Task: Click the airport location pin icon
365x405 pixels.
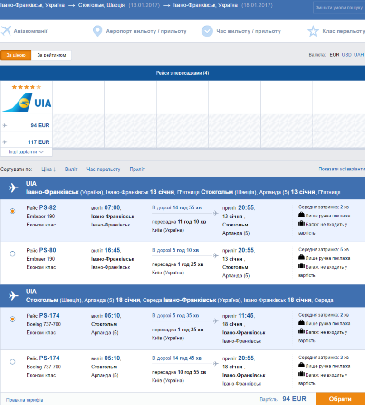Action: (97, 31)
